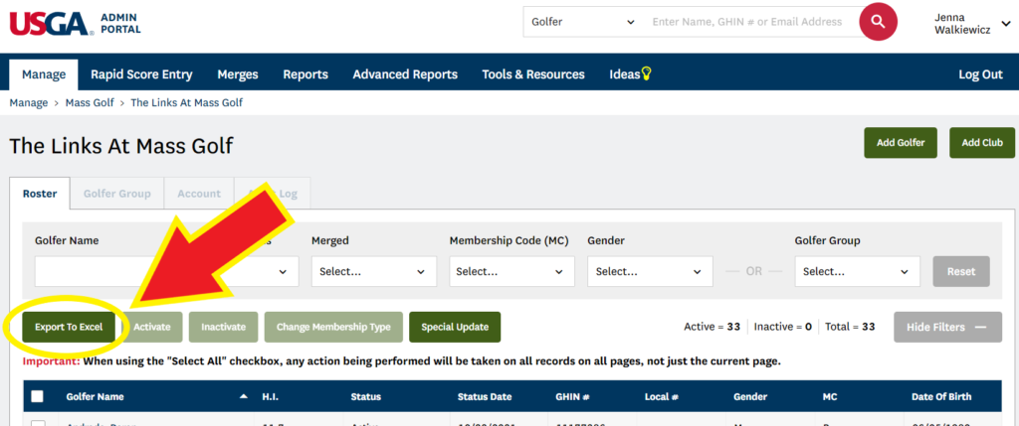Screen dimensions: 1019x426
Task: Click the red search magnifier button
Action: click(x=878, y=22)
